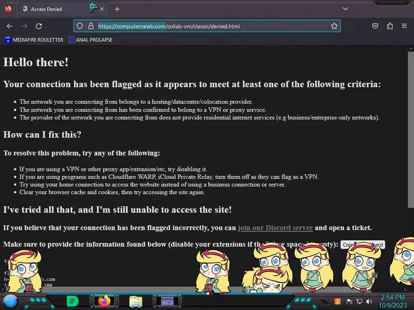The height and width of the screenshot is (310, 414).
Task: Open the volume speaker icon
Action: point(369,301)
